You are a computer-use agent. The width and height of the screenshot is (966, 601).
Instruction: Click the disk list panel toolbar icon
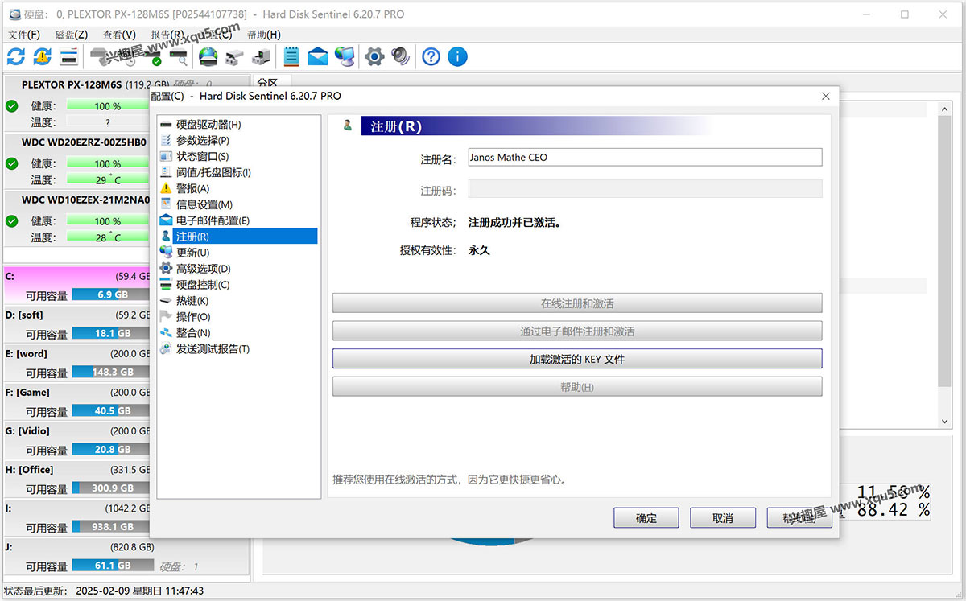(x=68, y=56)
